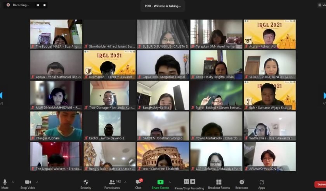Click the Stop Video label text
This screenshot has width=326, height=191.
pos(28,188)
